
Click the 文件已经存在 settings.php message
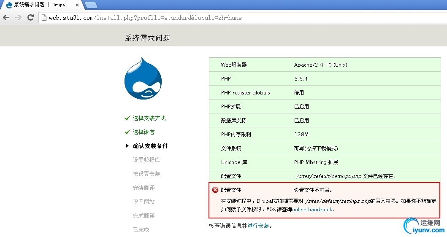(345, 176)
